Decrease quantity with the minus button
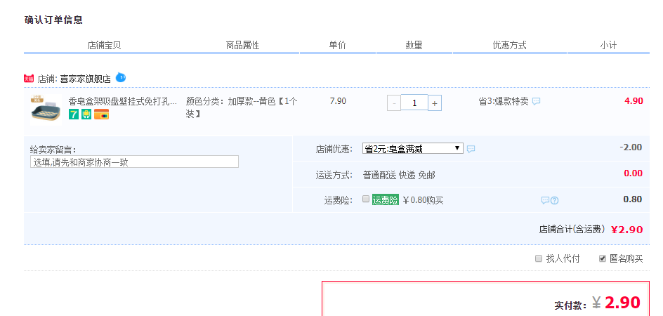The width and height of the screenshot is (663, 316). (x=394, y=103)
